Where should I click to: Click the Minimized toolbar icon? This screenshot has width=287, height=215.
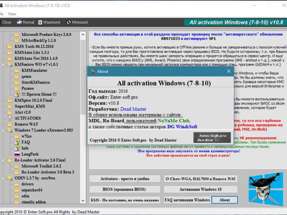(x=69, y=22)
